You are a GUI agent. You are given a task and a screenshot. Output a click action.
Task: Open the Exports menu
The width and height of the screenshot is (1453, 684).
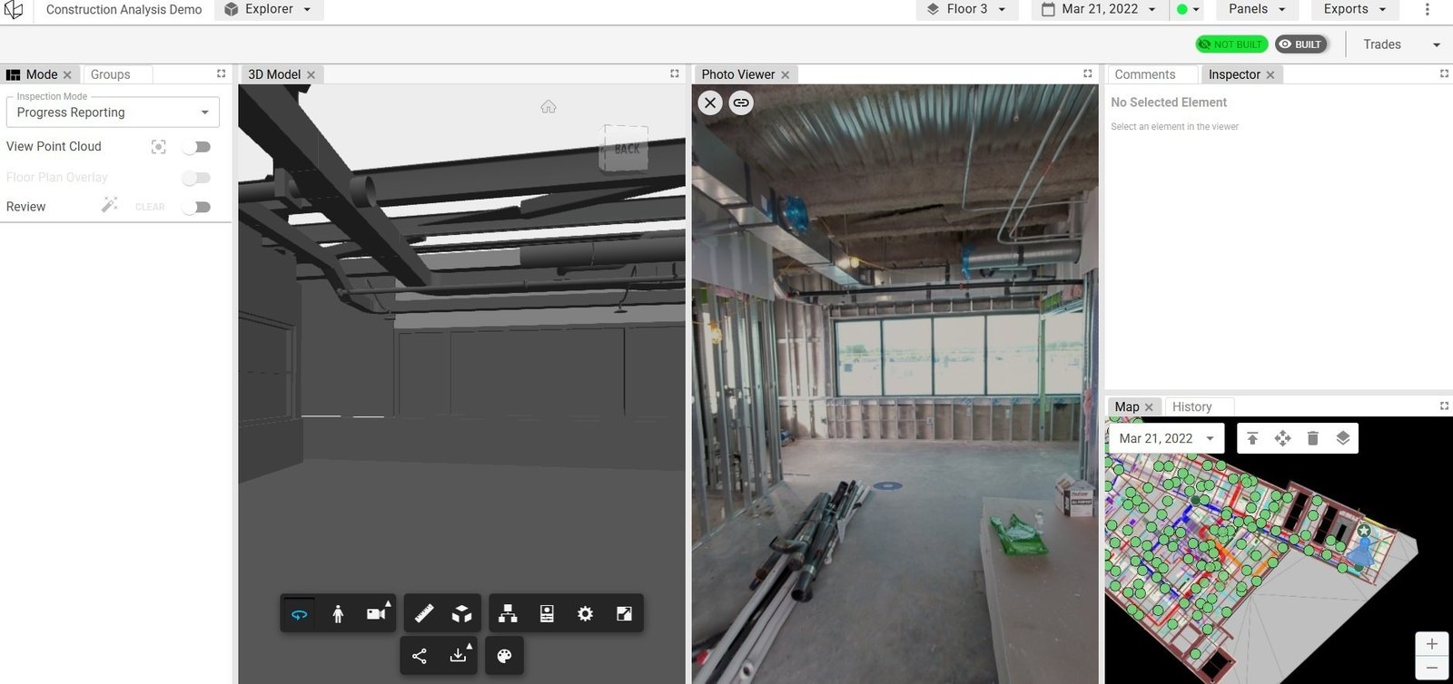[x=1355, y=9]
